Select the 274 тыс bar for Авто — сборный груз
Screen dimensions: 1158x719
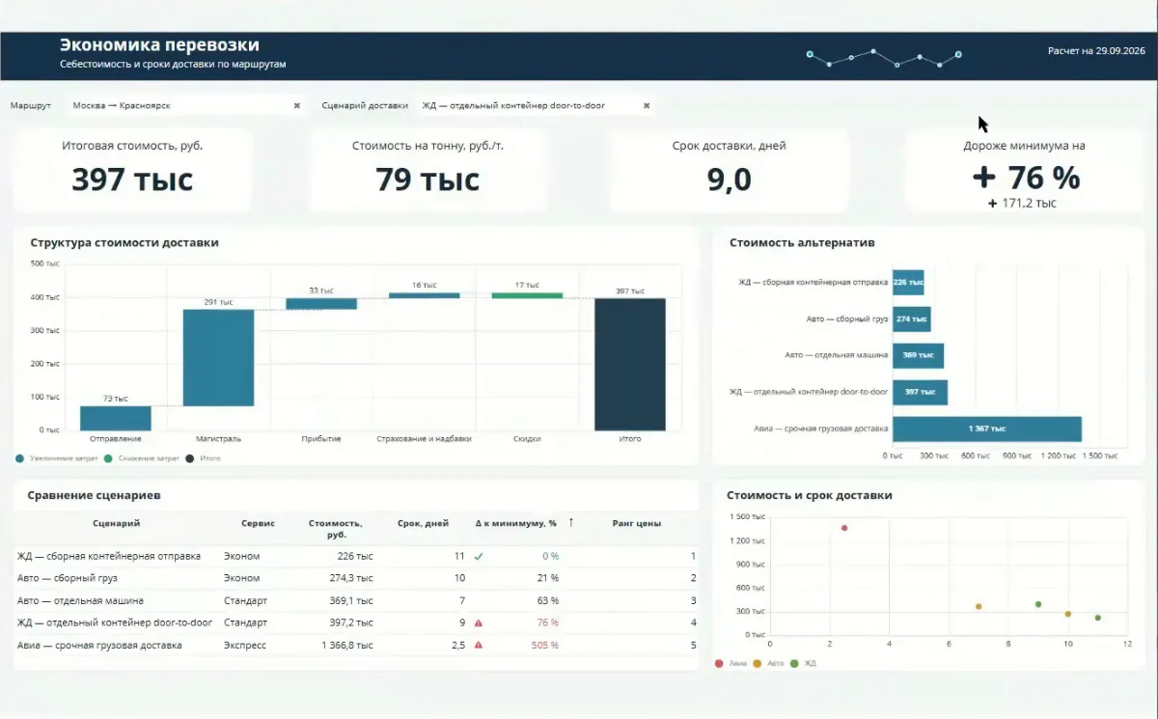tap(912, 319)
